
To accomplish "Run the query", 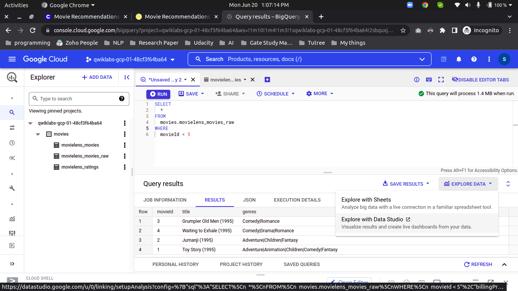I will [x=158, y=94].
